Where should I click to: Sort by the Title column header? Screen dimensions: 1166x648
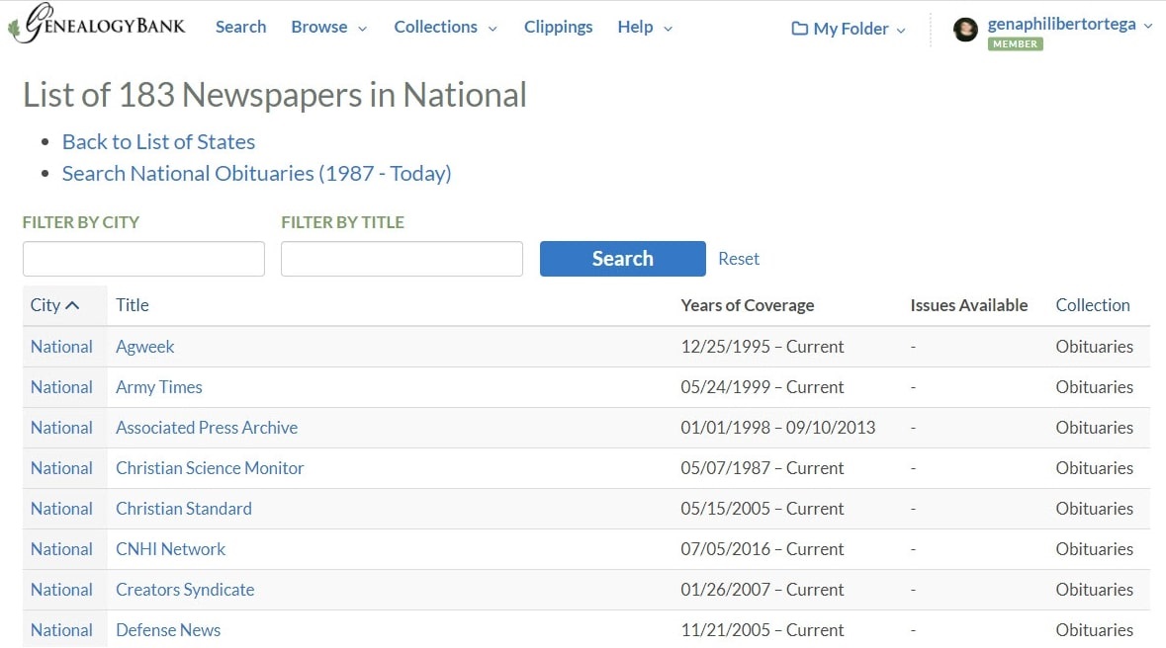133,305
